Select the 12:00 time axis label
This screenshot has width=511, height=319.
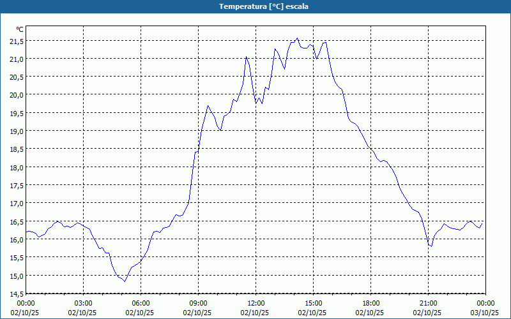(x=256, y=303)
